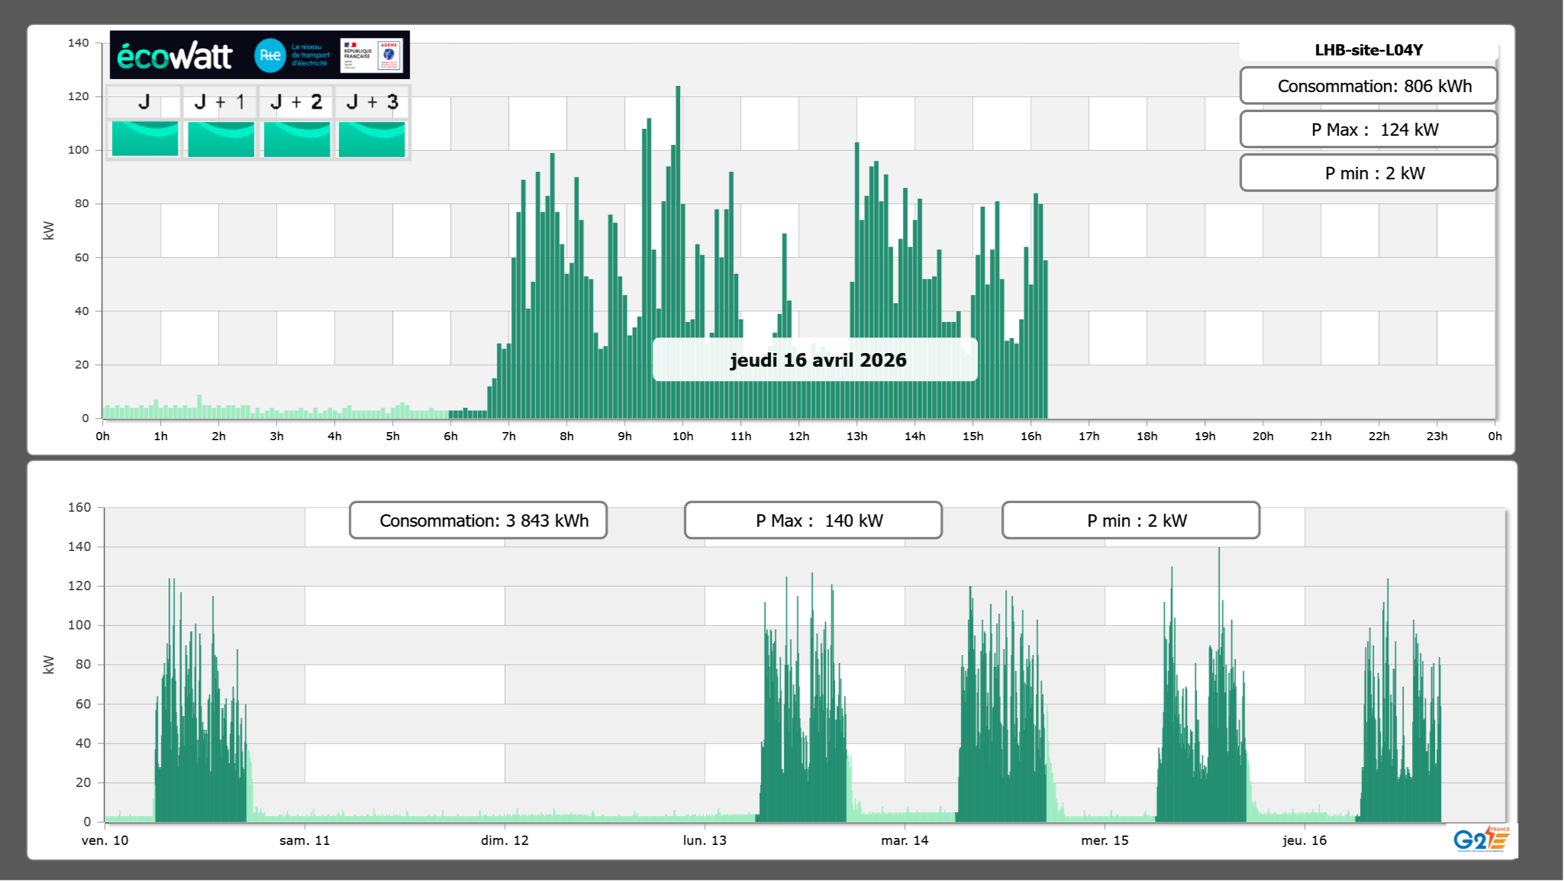This screenshot has width=1564, height=881.
Task: Click the green J + 3 signal tile
Action: [x=372, y=138]
